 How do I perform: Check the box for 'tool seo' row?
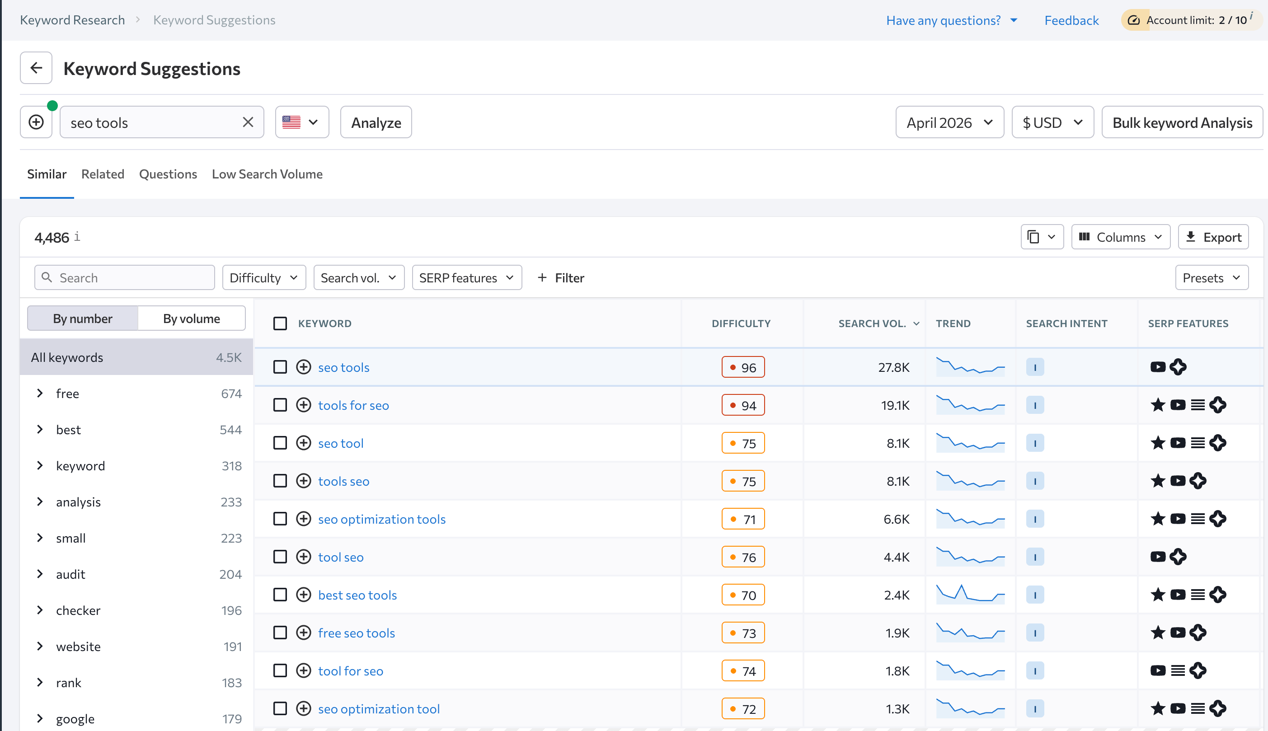[280, 557]
